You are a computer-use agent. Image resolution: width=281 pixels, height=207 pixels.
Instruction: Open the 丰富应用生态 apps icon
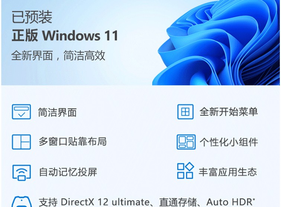tap(185, 171)
